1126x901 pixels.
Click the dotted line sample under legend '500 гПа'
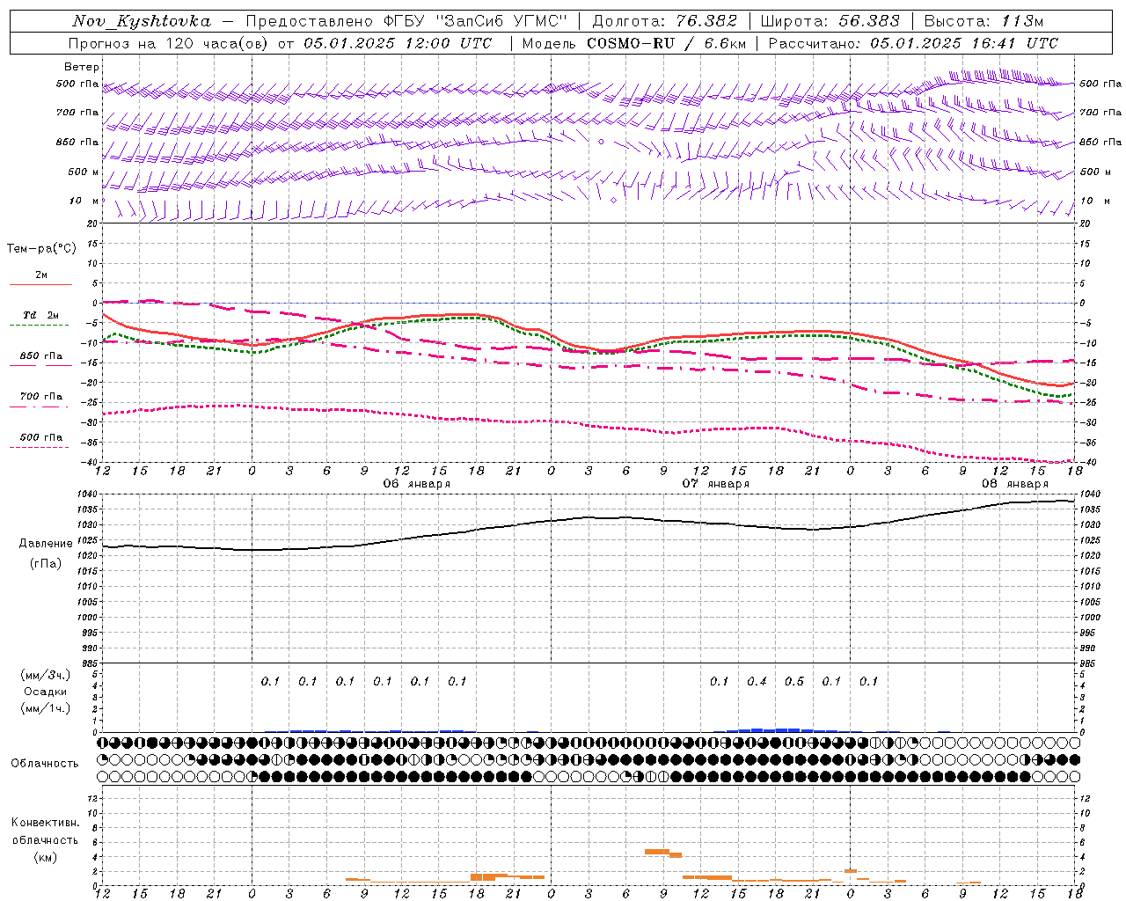click(x=39, y=447)
